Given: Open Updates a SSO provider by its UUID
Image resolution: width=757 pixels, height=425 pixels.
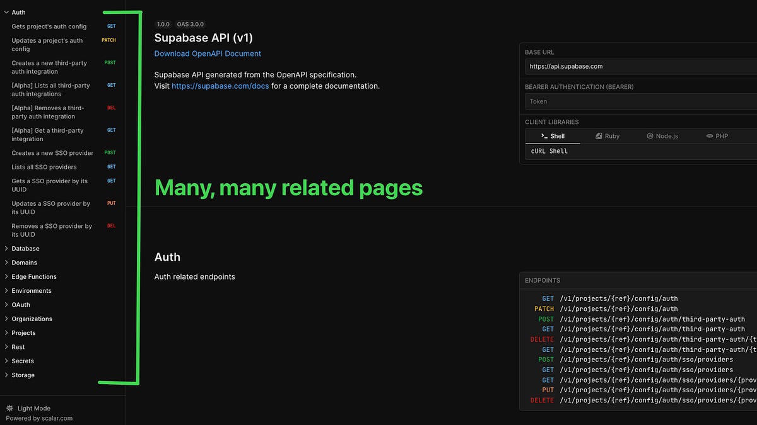Looking at the screenshot, I should (50, 208).
